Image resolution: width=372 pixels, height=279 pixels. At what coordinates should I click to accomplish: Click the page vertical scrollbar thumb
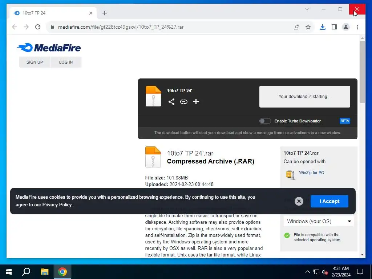[362, 72]
